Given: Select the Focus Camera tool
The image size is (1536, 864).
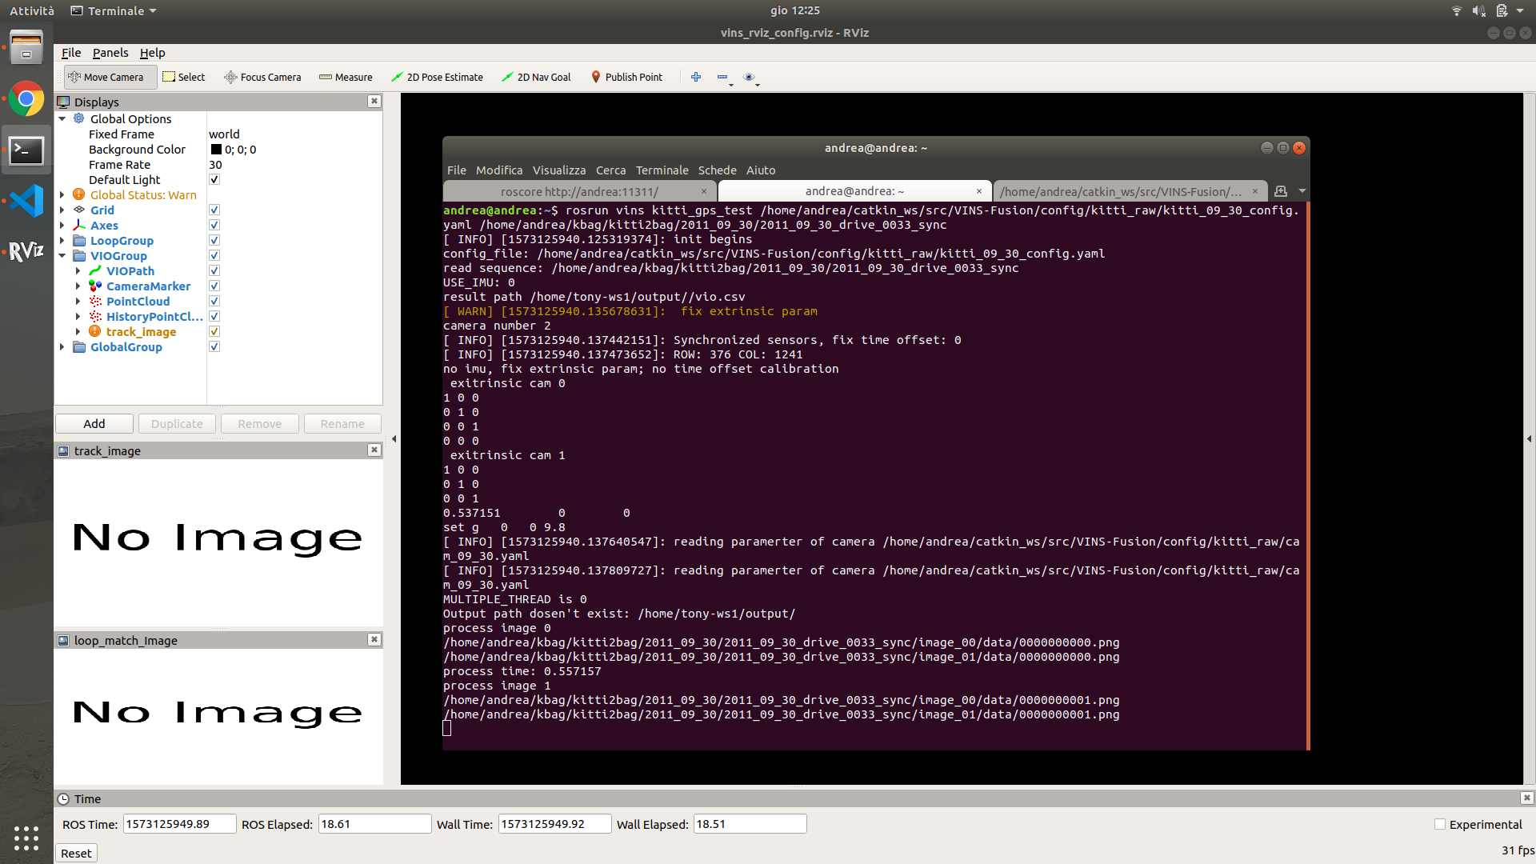Looking at the screenshot, I should (x=262, y=77).
